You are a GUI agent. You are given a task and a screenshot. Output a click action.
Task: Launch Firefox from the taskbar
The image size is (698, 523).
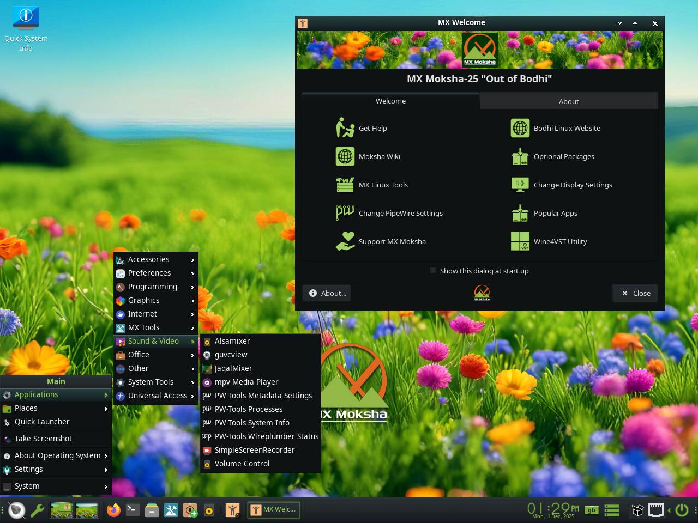point(113,510)
